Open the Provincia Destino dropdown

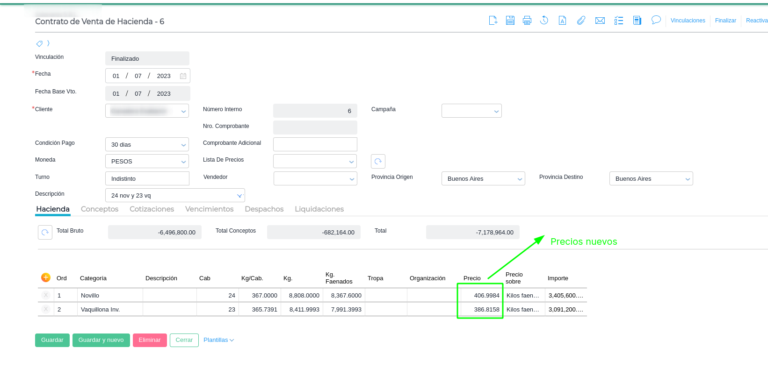click(688, 179)
